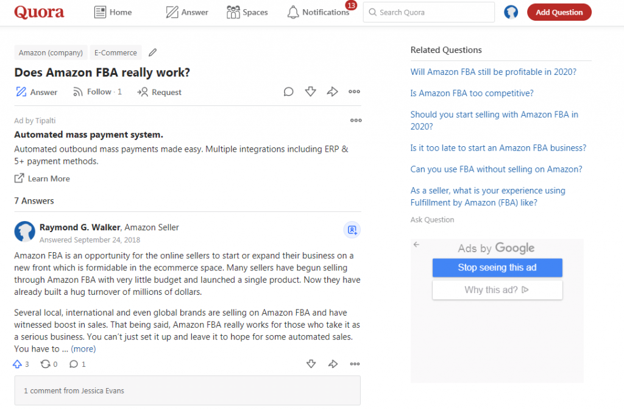This screenshot has height=410, width=624.
Task: Downvote the question
Action: coord(310,92)
